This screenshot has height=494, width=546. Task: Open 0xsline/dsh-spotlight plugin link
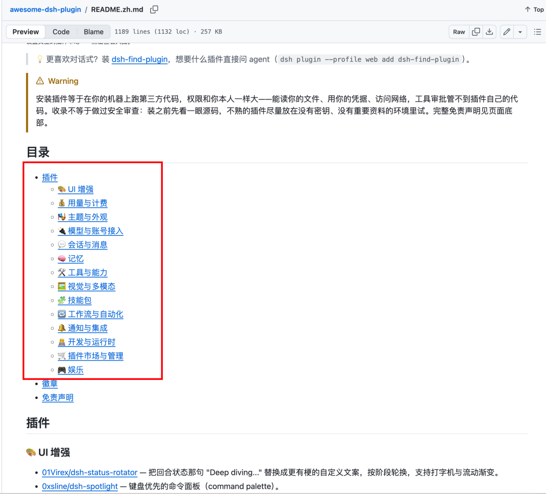(x=80, y=486)
